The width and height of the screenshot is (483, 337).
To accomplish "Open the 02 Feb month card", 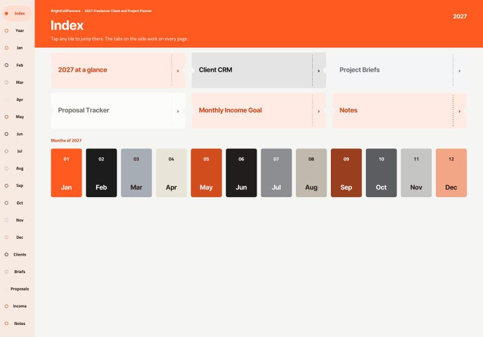I will (102, 173).
